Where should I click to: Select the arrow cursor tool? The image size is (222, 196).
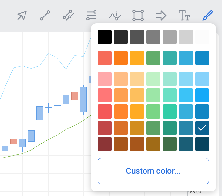pyautogui.click(x=22, y=15)
